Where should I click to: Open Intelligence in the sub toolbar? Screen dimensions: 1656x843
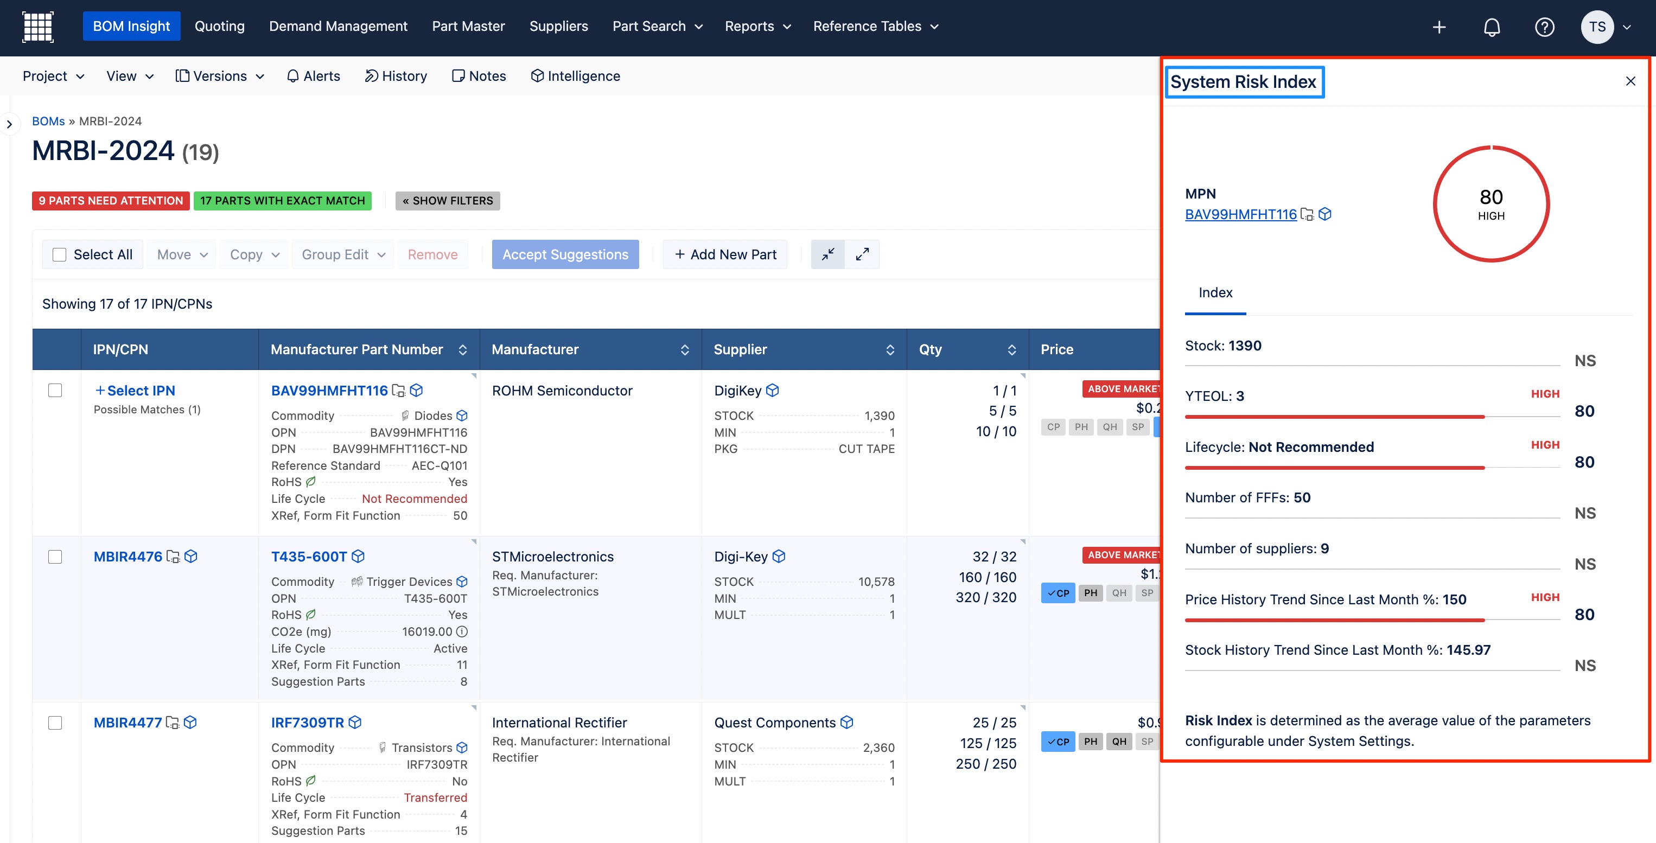(575, 76)
